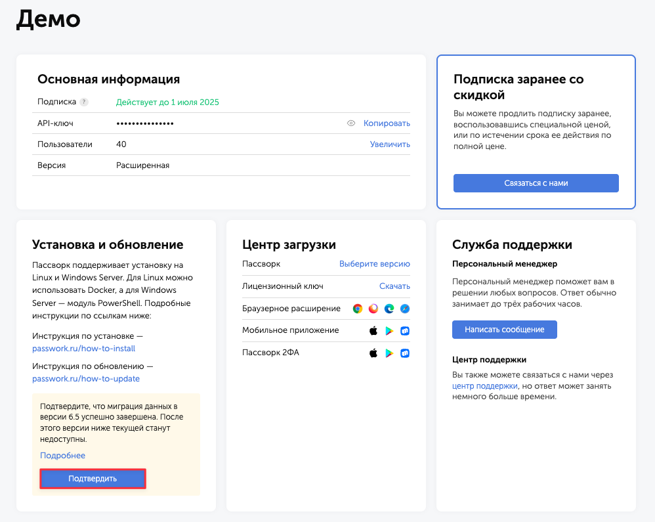The image size is (655, 522).
Task: Click the Пассворк 2ФА row label
Action: (x=270, y=353)
